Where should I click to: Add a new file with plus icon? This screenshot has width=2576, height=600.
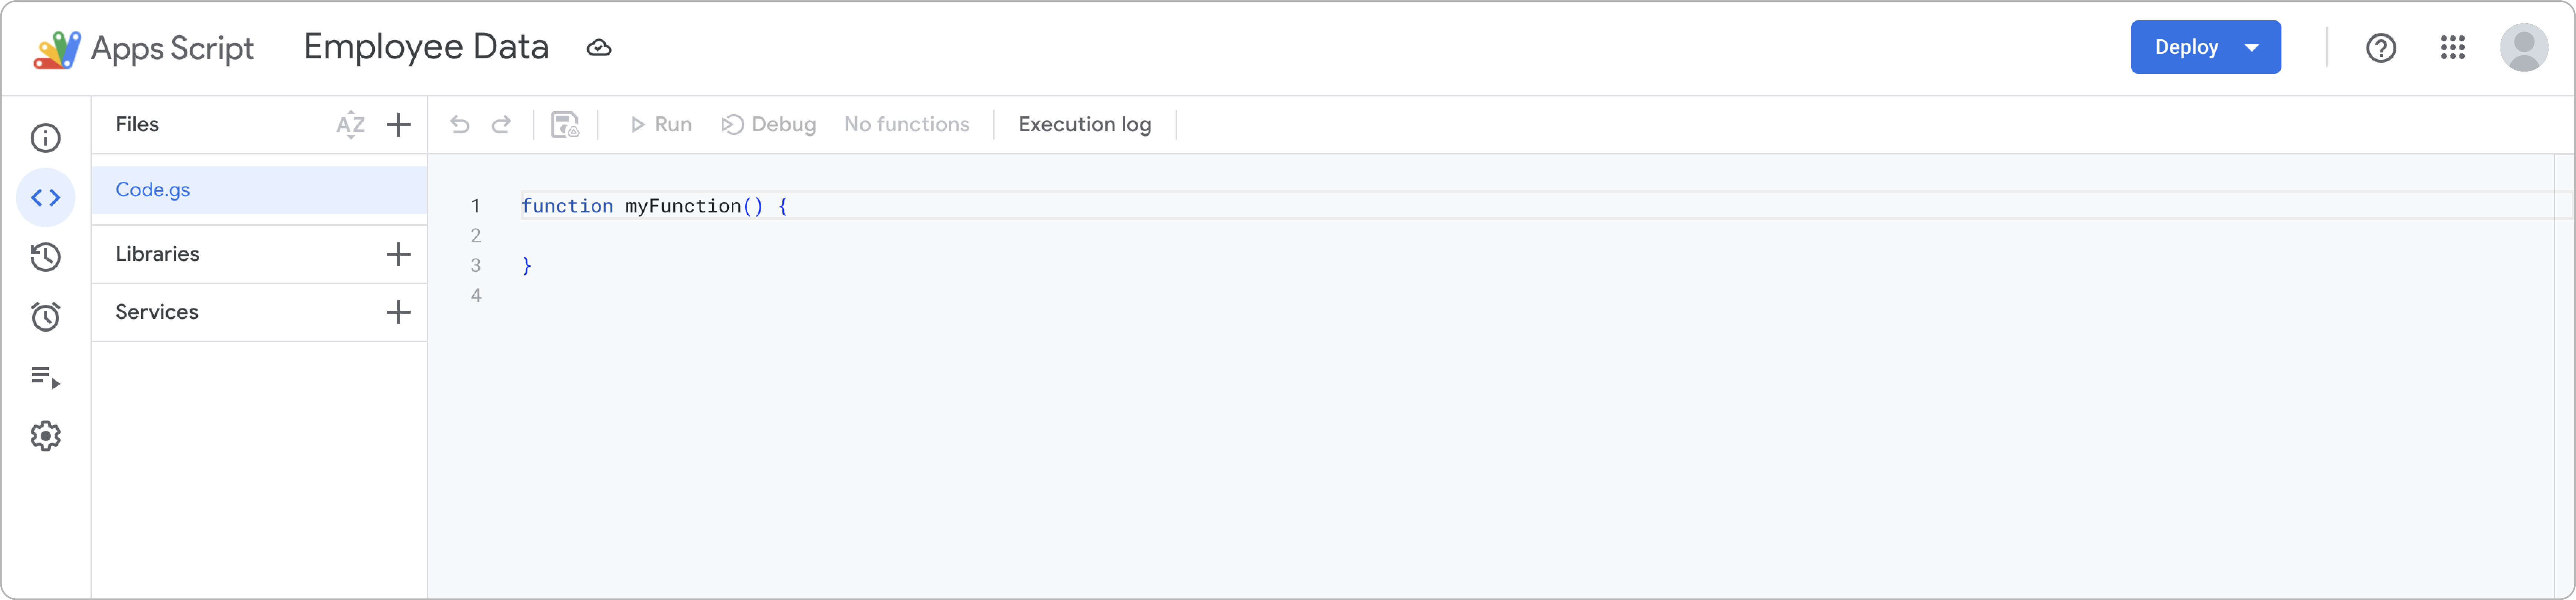coord(398,125)
